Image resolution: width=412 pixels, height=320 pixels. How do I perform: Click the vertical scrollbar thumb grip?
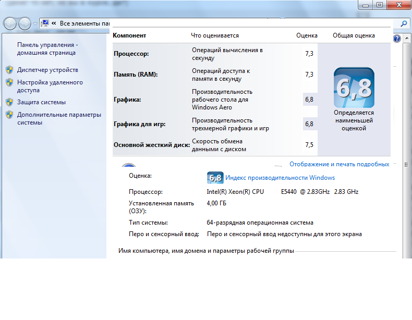406,165
